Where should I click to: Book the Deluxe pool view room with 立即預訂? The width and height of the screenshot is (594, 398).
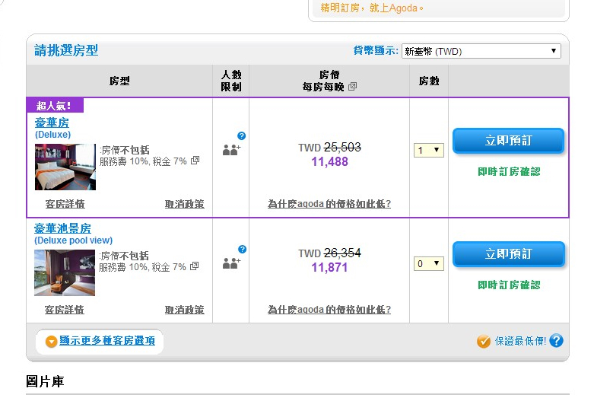coord(508,253)
